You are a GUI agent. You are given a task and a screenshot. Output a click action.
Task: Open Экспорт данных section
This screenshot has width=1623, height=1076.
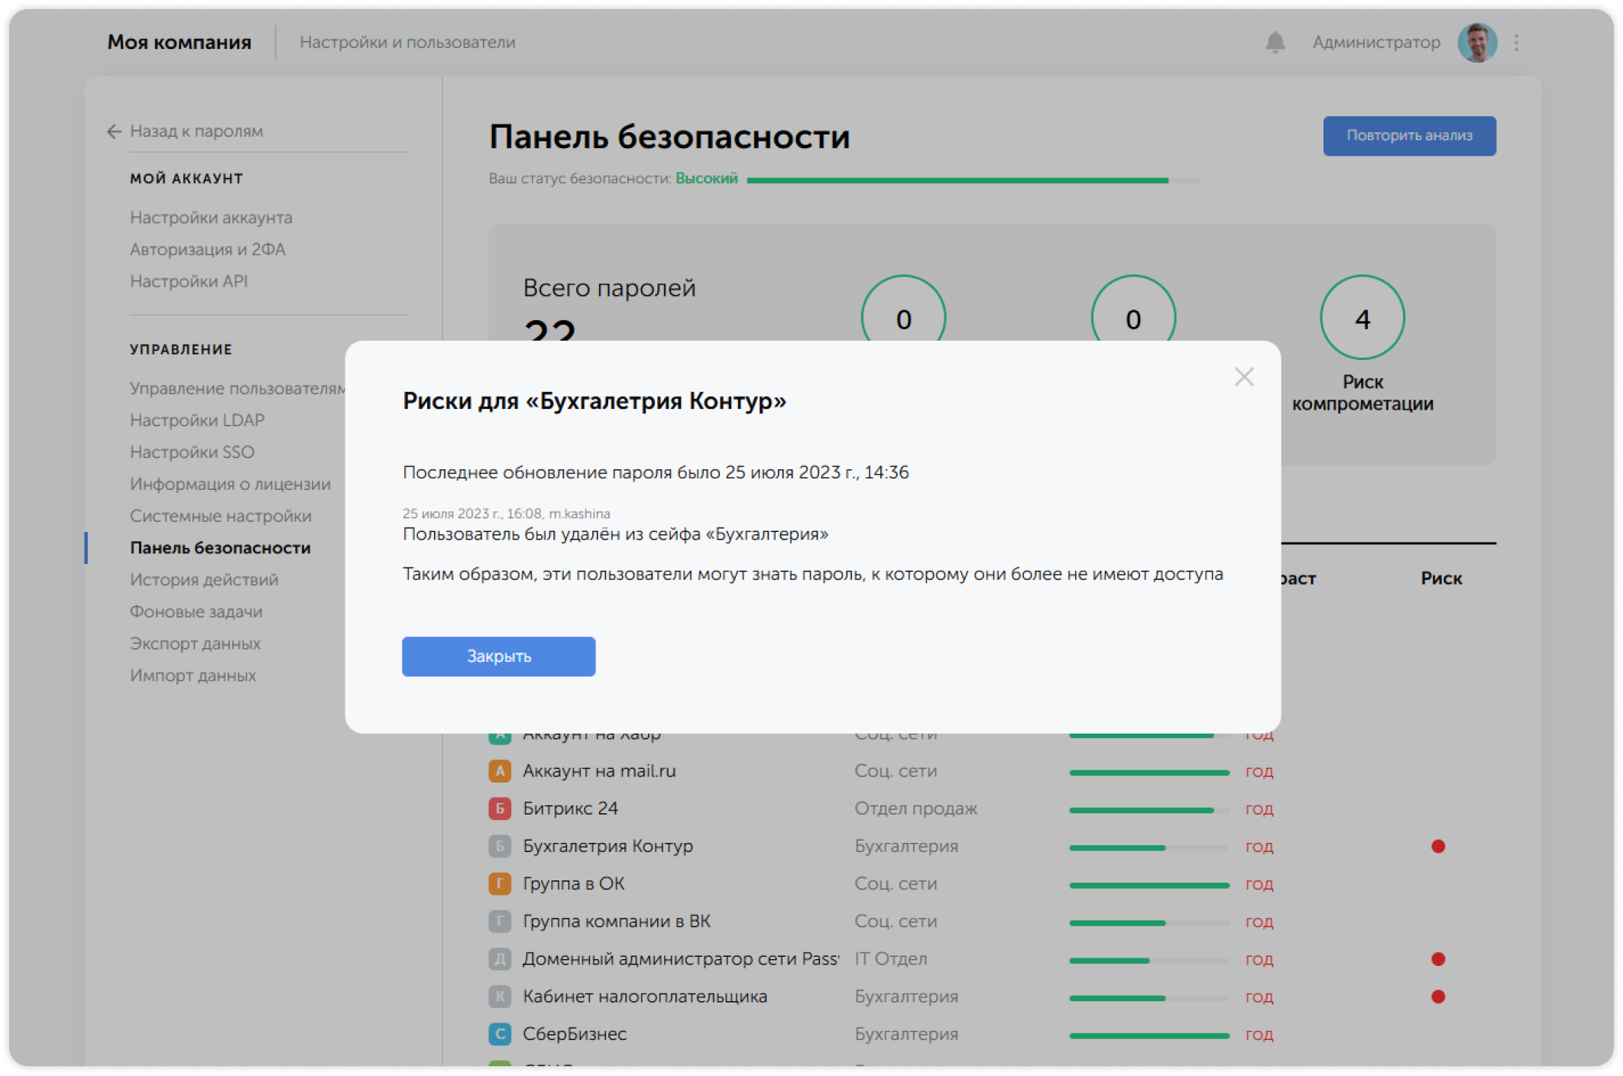click(x=195, y=643)
